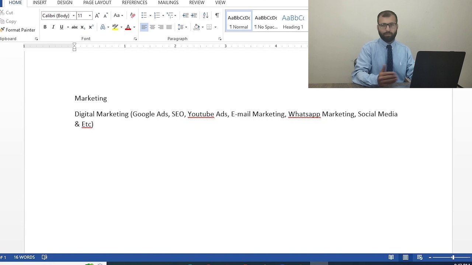Align text to the left
The image size is (472, 265).
tap(144, 27)
